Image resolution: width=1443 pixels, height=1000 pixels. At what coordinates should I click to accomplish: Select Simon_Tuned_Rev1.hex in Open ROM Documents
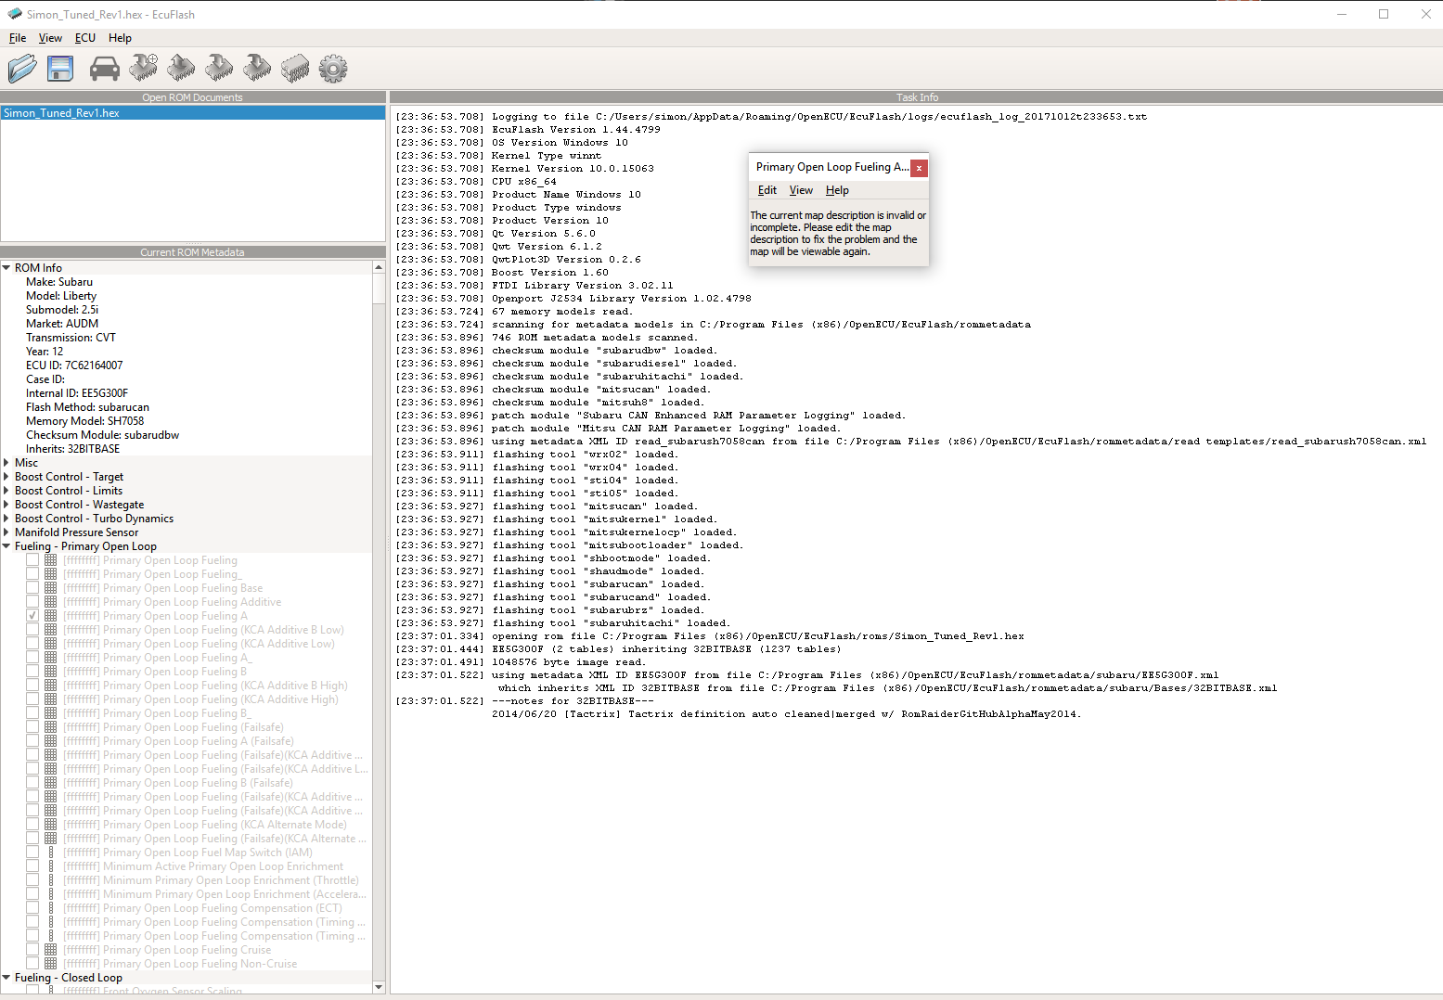(193, 113)
